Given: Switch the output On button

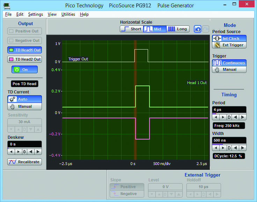Looking at the screenshot, I should pyautogui.click(x=24, y=69).
